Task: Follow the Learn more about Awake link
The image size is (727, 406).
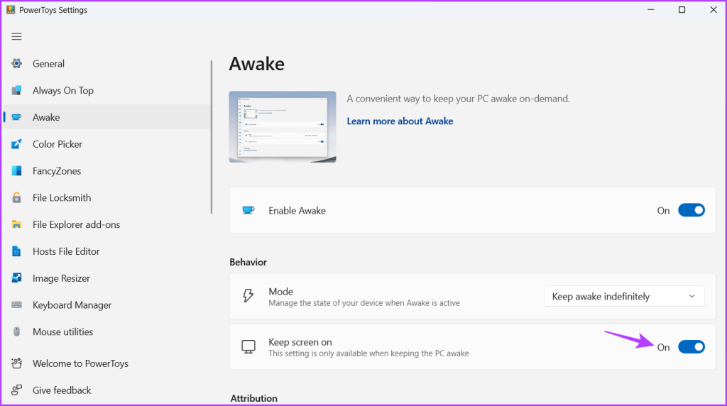Action: (400, 121)
